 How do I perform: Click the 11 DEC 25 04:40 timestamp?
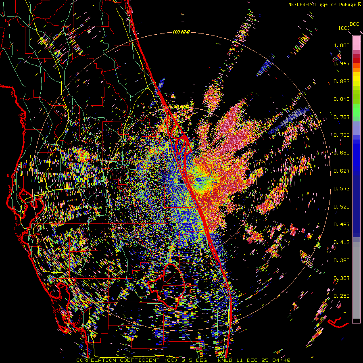point(264,360)
